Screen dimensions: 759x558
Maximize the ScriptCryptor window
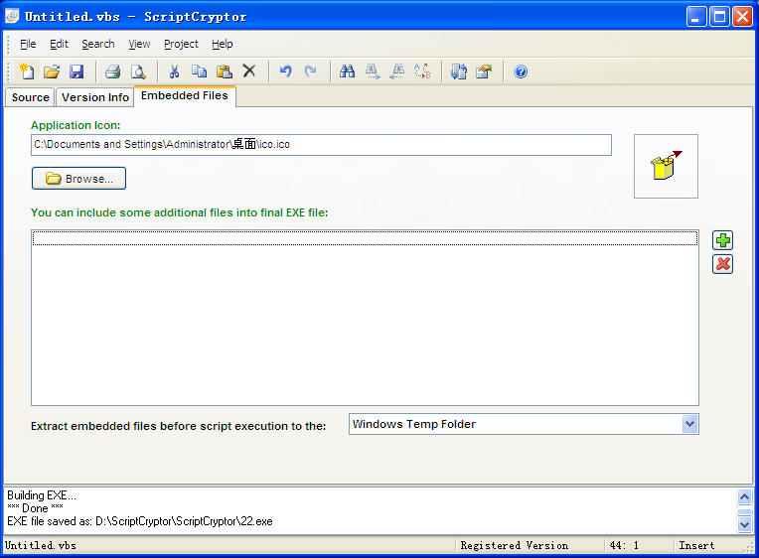(x=719, y=17)
